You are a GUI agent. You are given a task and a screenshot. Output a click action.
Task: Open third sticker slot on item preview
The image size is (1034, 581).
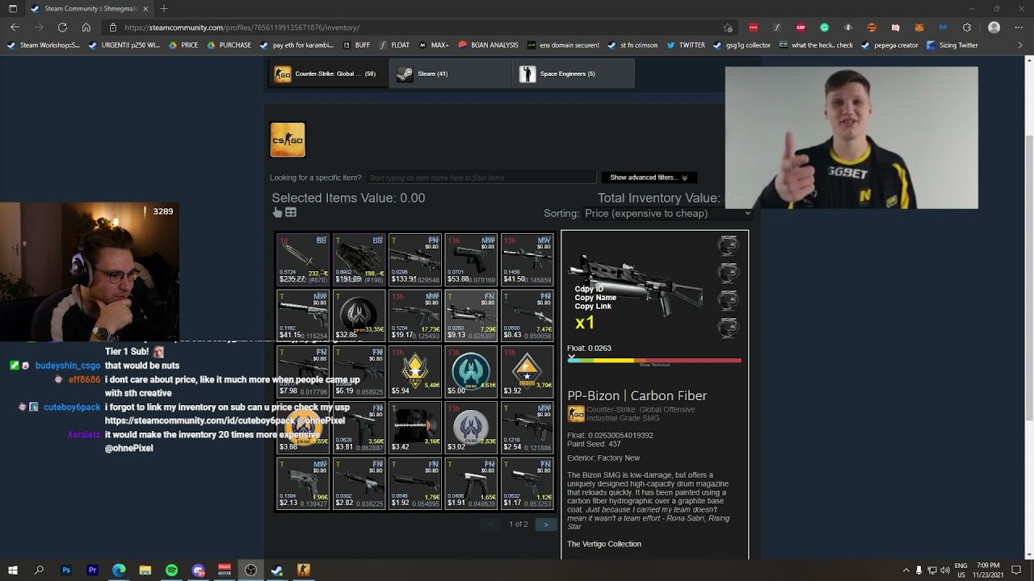(x=729, y=300)
